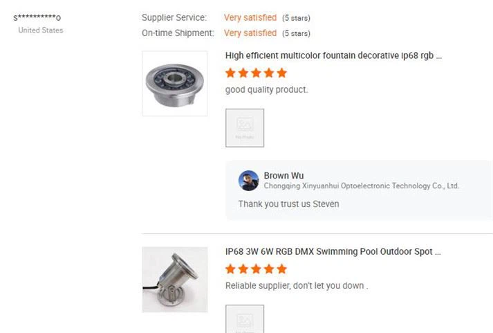The height and width of the screenshot is (333, 493).
Task: Click the 'IP68 3W 6W RGB DMX' product title
Action: 333,252
